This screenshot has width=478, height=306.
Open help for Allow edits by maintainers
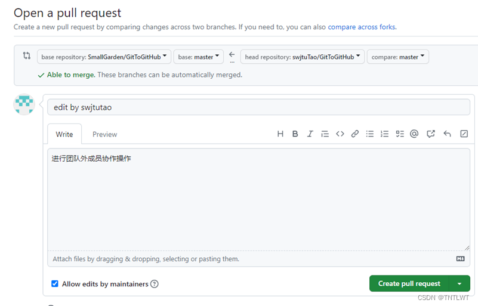tap(155, 284)
